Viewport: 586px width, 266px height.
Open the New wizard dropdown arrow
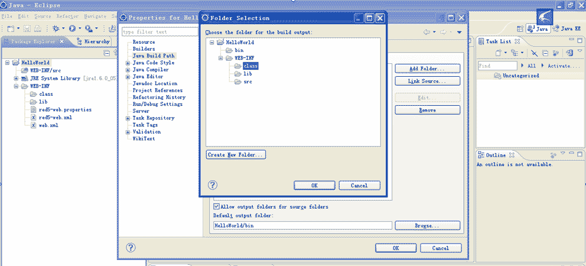[18, 28]
